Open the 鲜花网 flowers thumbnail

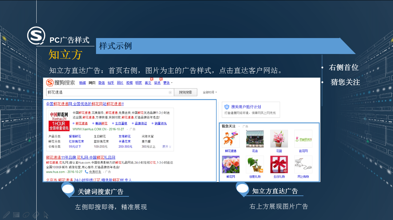(x=231, y=164)
